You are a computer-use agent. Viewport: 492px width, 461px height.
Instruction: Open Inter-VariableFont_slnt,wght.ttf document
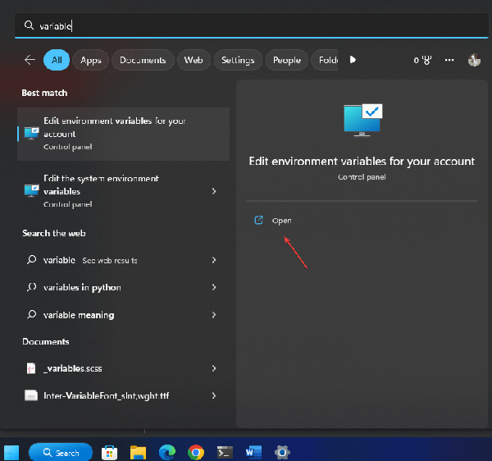pyautogui.click(x=123, y=395)
